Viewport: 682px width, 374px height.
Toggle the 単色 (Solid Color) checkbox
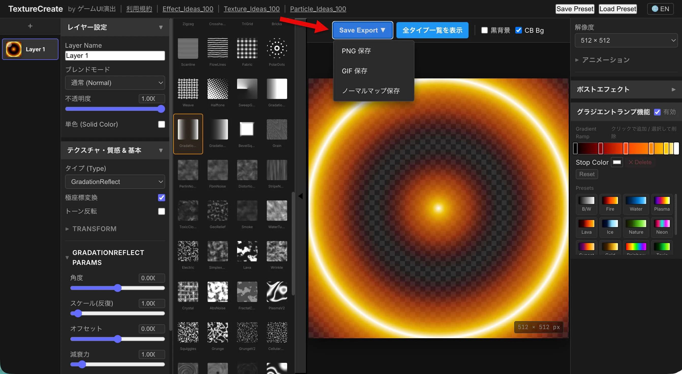click(x=162, y=124)
